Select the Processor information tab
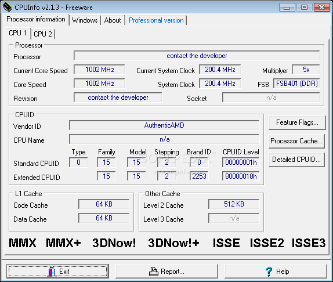 (x=36, y=19)
